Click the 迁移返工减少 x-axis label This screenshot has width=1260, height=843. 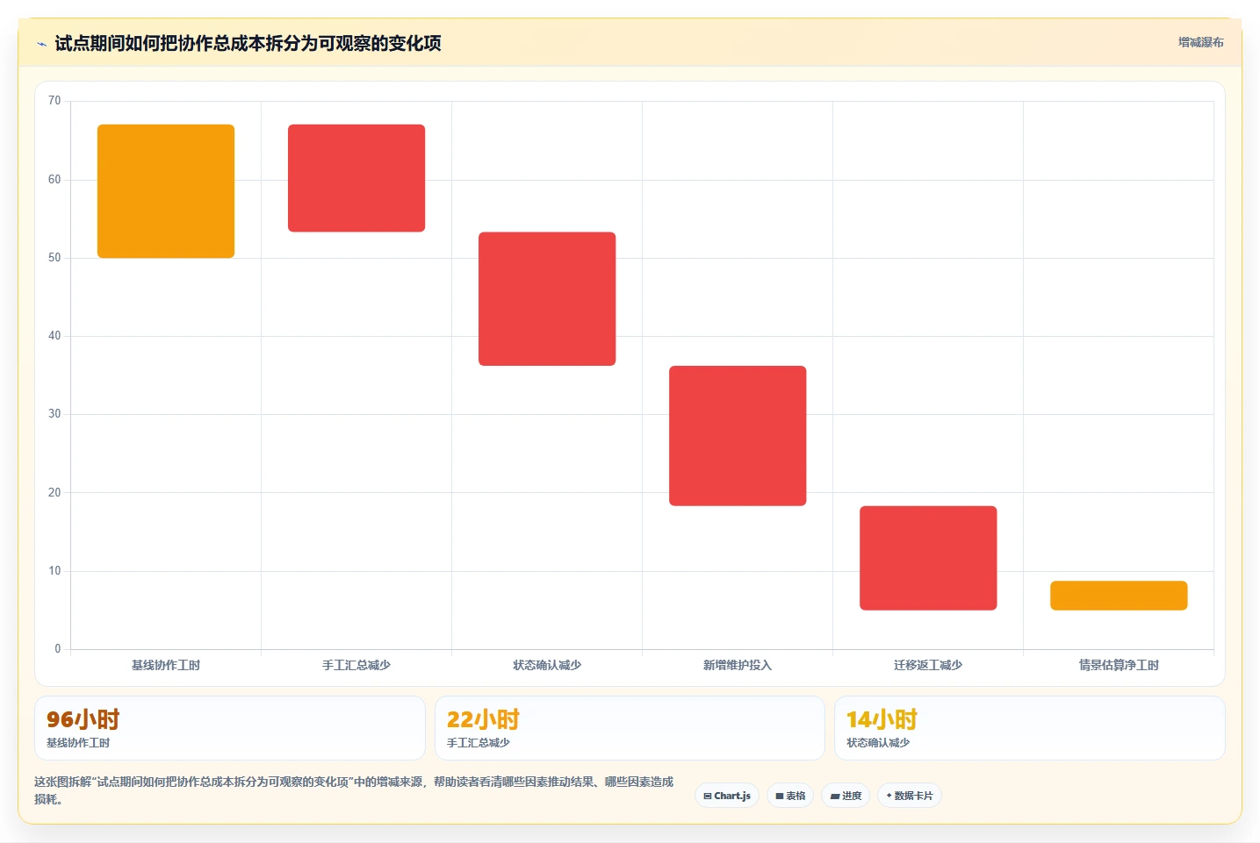(x=928, y=665)
